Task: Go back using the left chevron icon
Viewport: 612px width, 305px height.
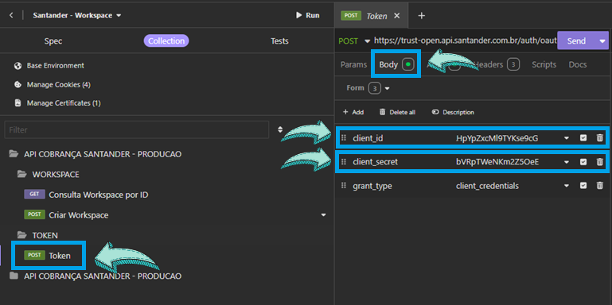Action: (x=11, y=16)
